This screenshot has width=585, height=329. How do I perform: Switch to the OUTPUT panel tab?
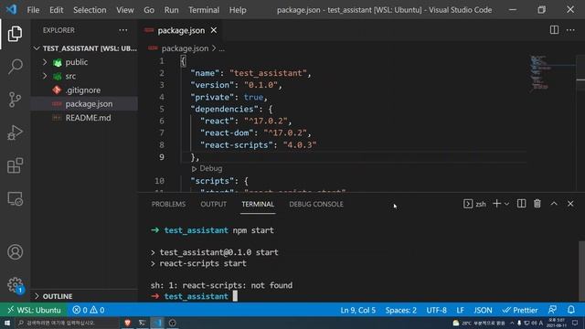pos(213,204)
